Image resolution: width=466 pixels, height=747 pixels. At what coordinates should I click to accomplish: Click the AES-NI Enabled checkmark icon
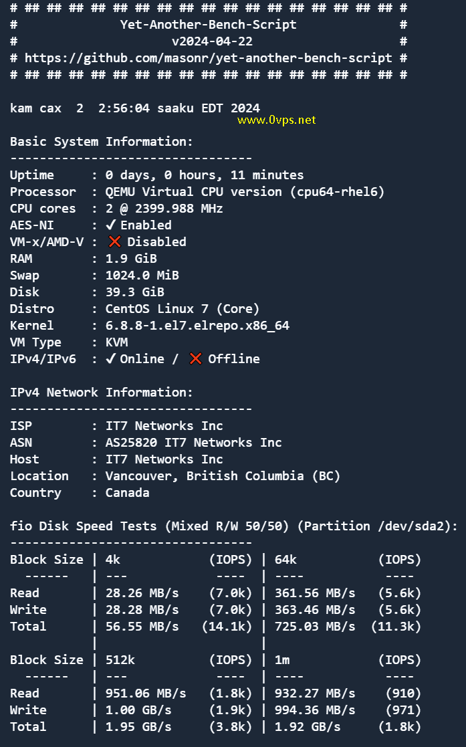[110, 225]
